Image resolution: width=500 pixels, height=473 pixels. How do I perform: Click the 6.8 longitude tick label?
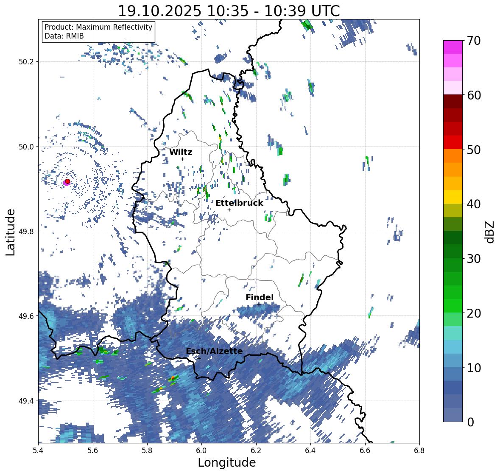coord(419,451)
